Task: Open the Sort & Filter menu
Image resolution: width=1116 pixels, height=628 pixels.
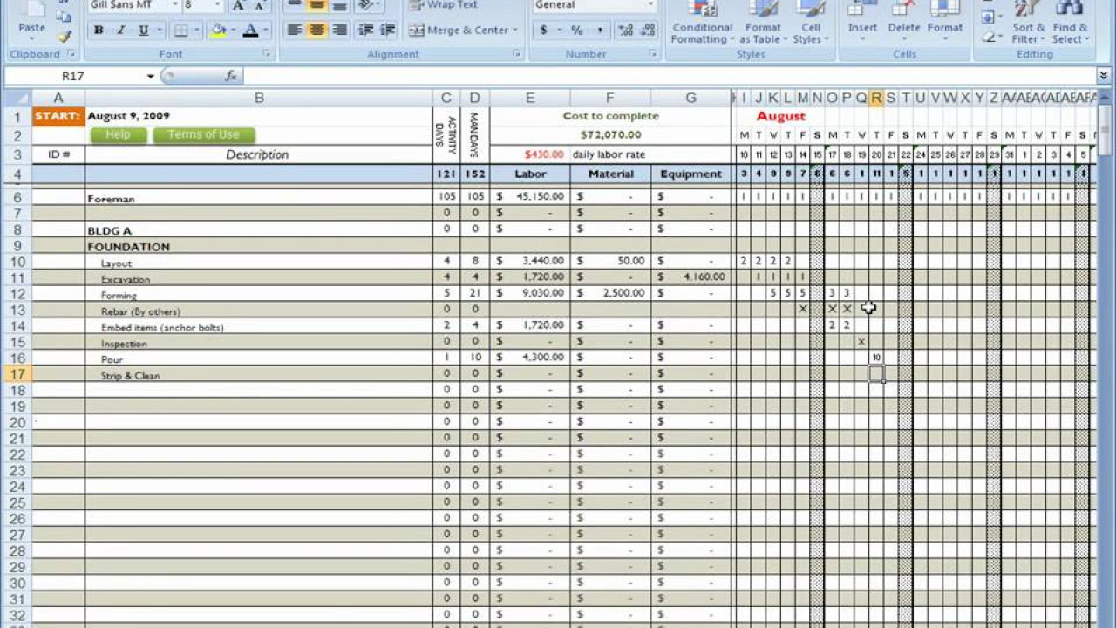Action: tap(1028, 24)
